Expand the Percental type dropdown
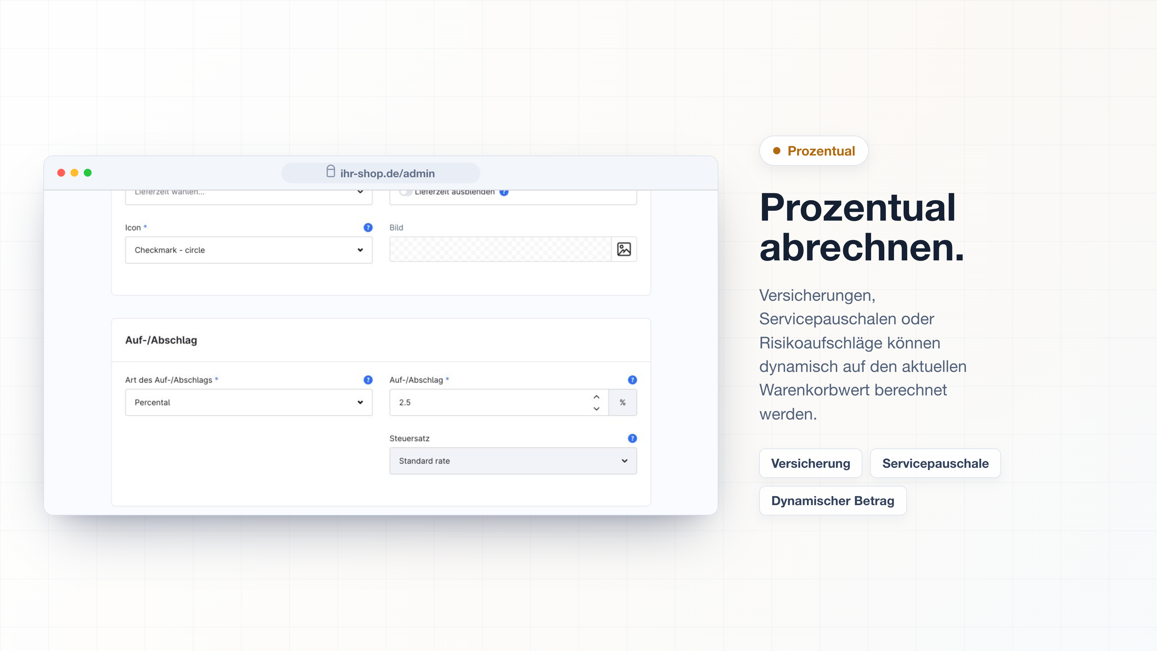This screenshot has width=1157, height=651. pyautogui.click(x=249, y=402)
